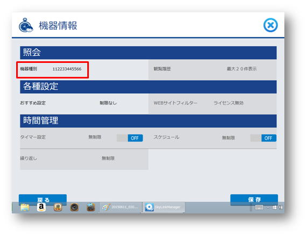Open the touch keyboard tray icon
307x236 pixels.
click(259, 208)
